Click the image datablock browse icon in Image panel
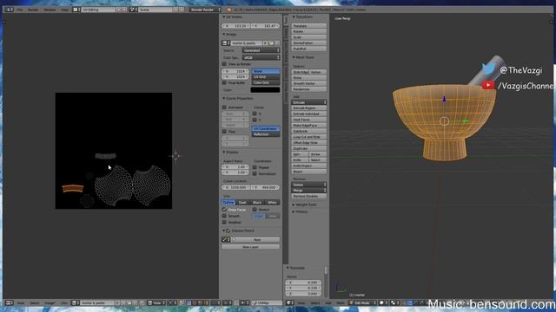 tap(226, 43)
